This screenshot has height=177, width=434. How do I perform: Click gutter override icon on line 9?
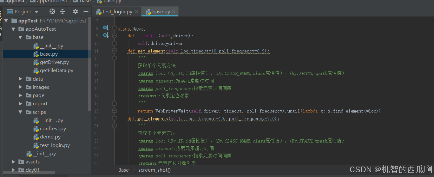[106, 35]
